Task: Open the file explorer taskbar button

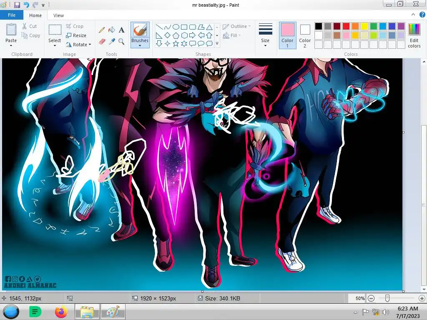Action: 87,312
